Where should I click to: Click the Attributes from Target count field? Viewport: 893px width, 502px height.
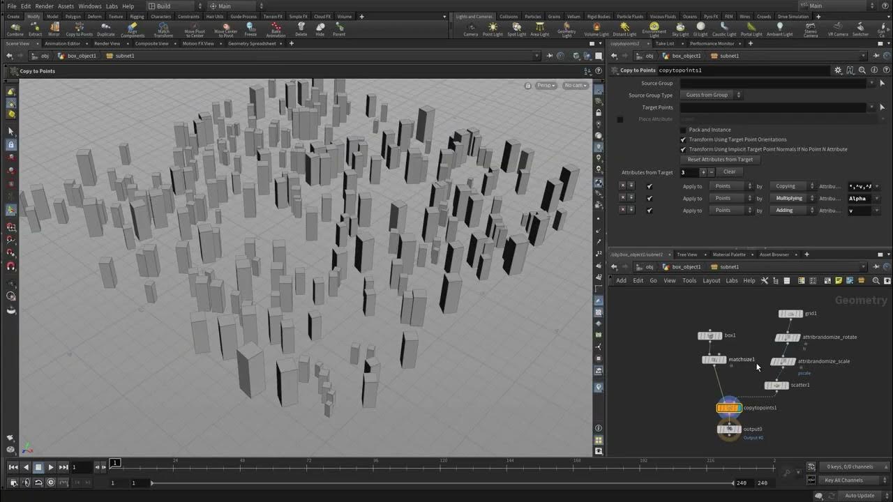click(x=689, y=172)
